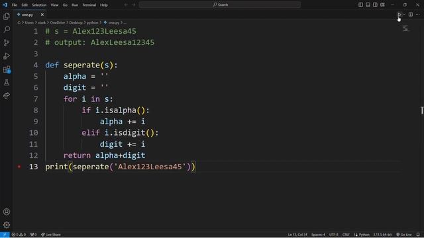
Task: Split the editor to the right
Action: (411, 15)
